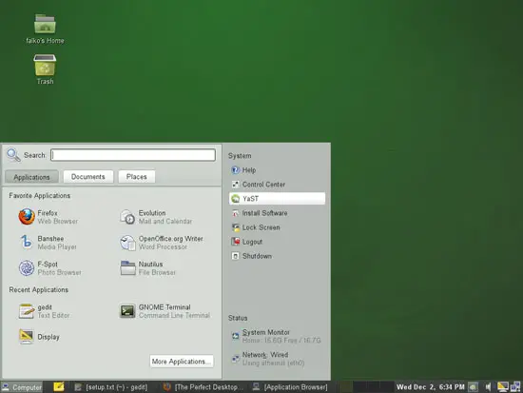Click the Computer menu button in panel
The height and width of the screenshot is (393, 523).
22,387
